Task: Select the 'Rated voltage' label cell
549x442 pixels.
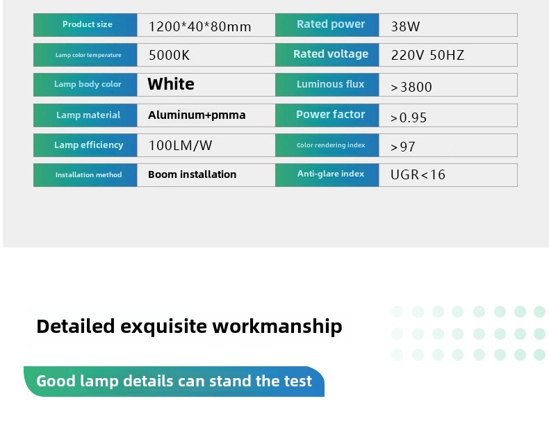Action: (327, 55)
